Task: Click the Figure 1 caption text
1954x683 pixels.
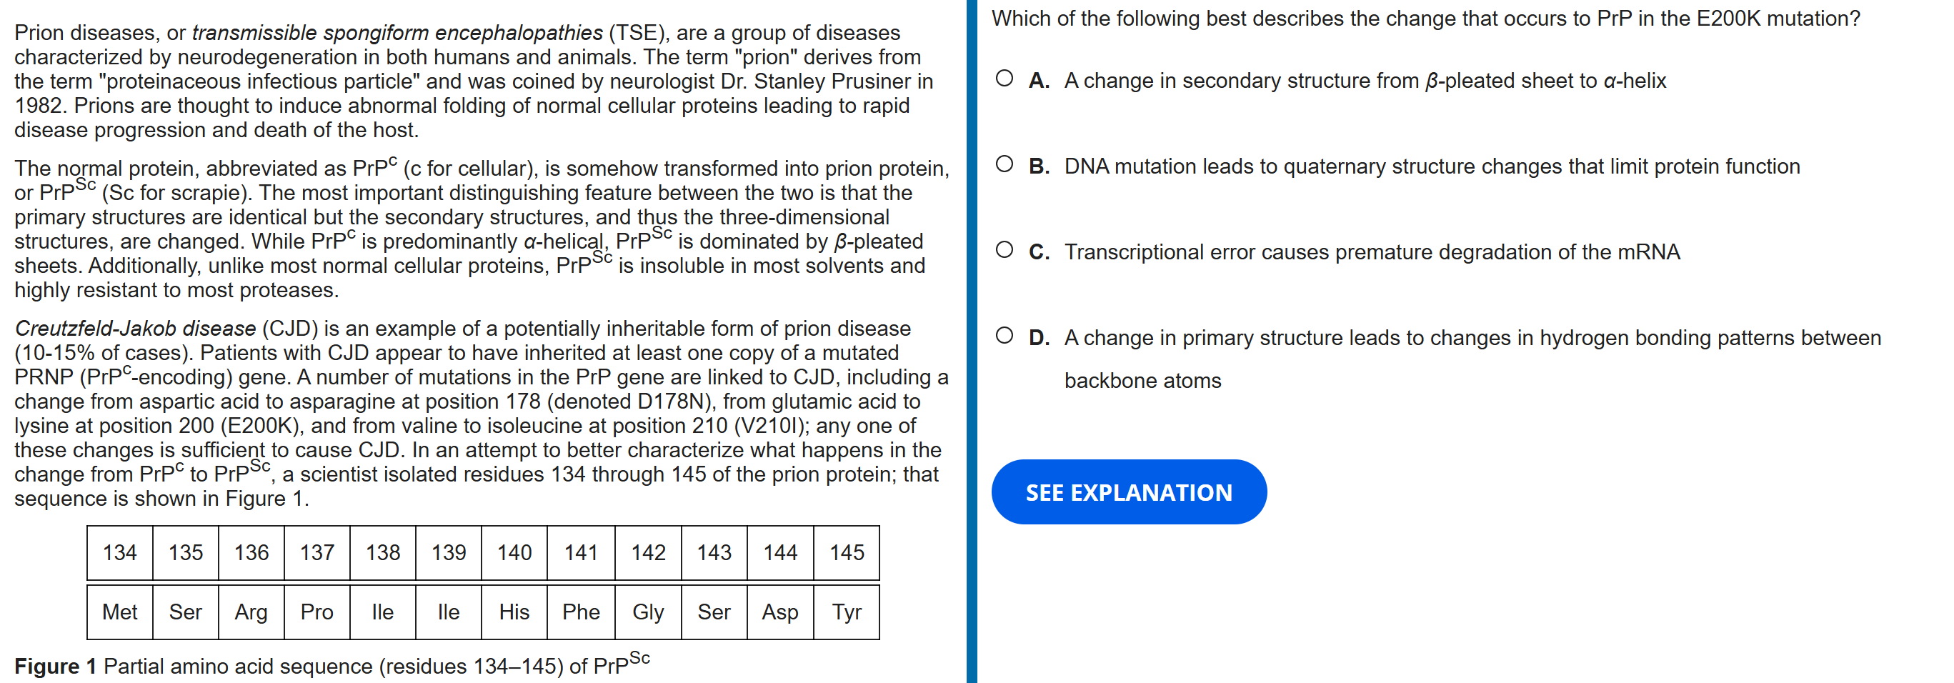Action: pos(332,665)
